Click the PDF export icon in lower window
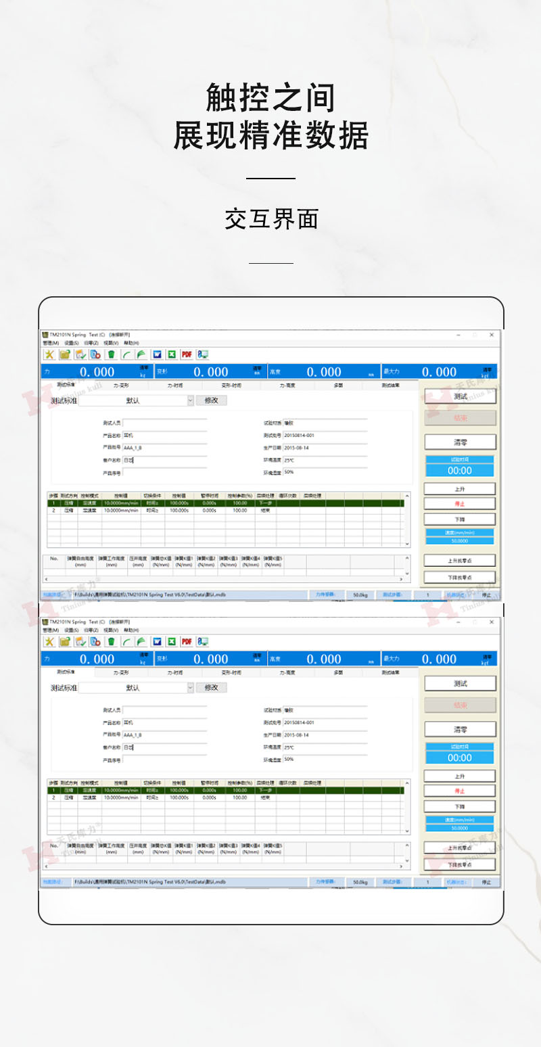 (187, 642)
